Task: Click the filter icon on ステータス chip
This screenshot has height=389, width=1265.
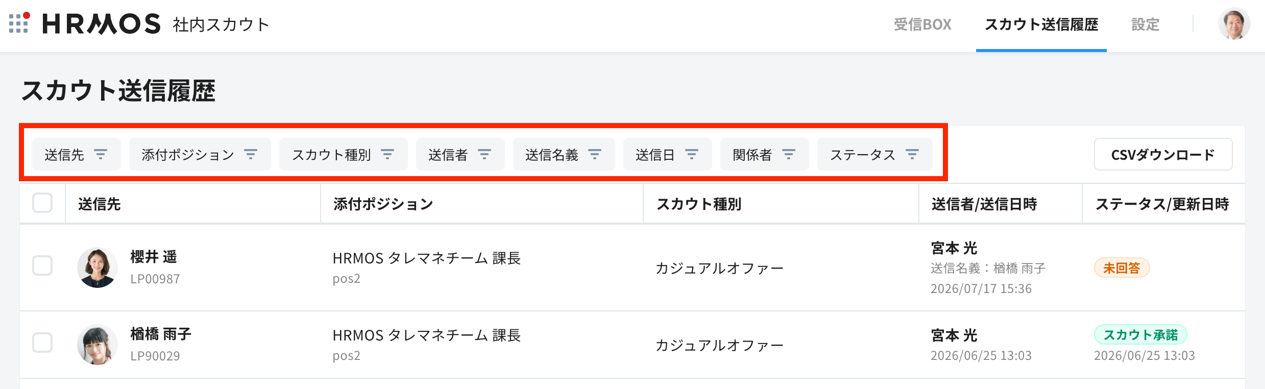Action: 912,154
